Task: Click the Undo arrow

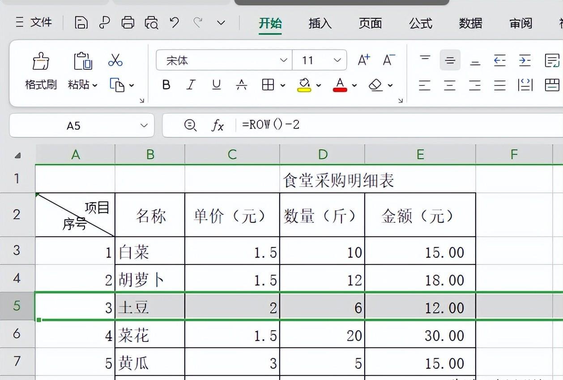Action: point(175,22)
